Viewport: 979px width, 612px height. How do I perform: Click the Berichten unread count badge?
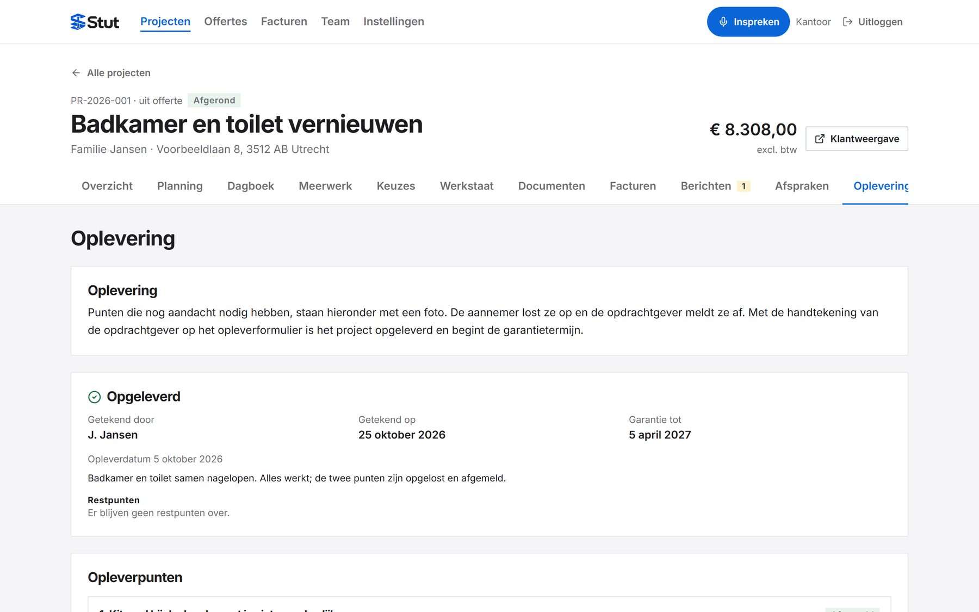[x=743, y=186]
